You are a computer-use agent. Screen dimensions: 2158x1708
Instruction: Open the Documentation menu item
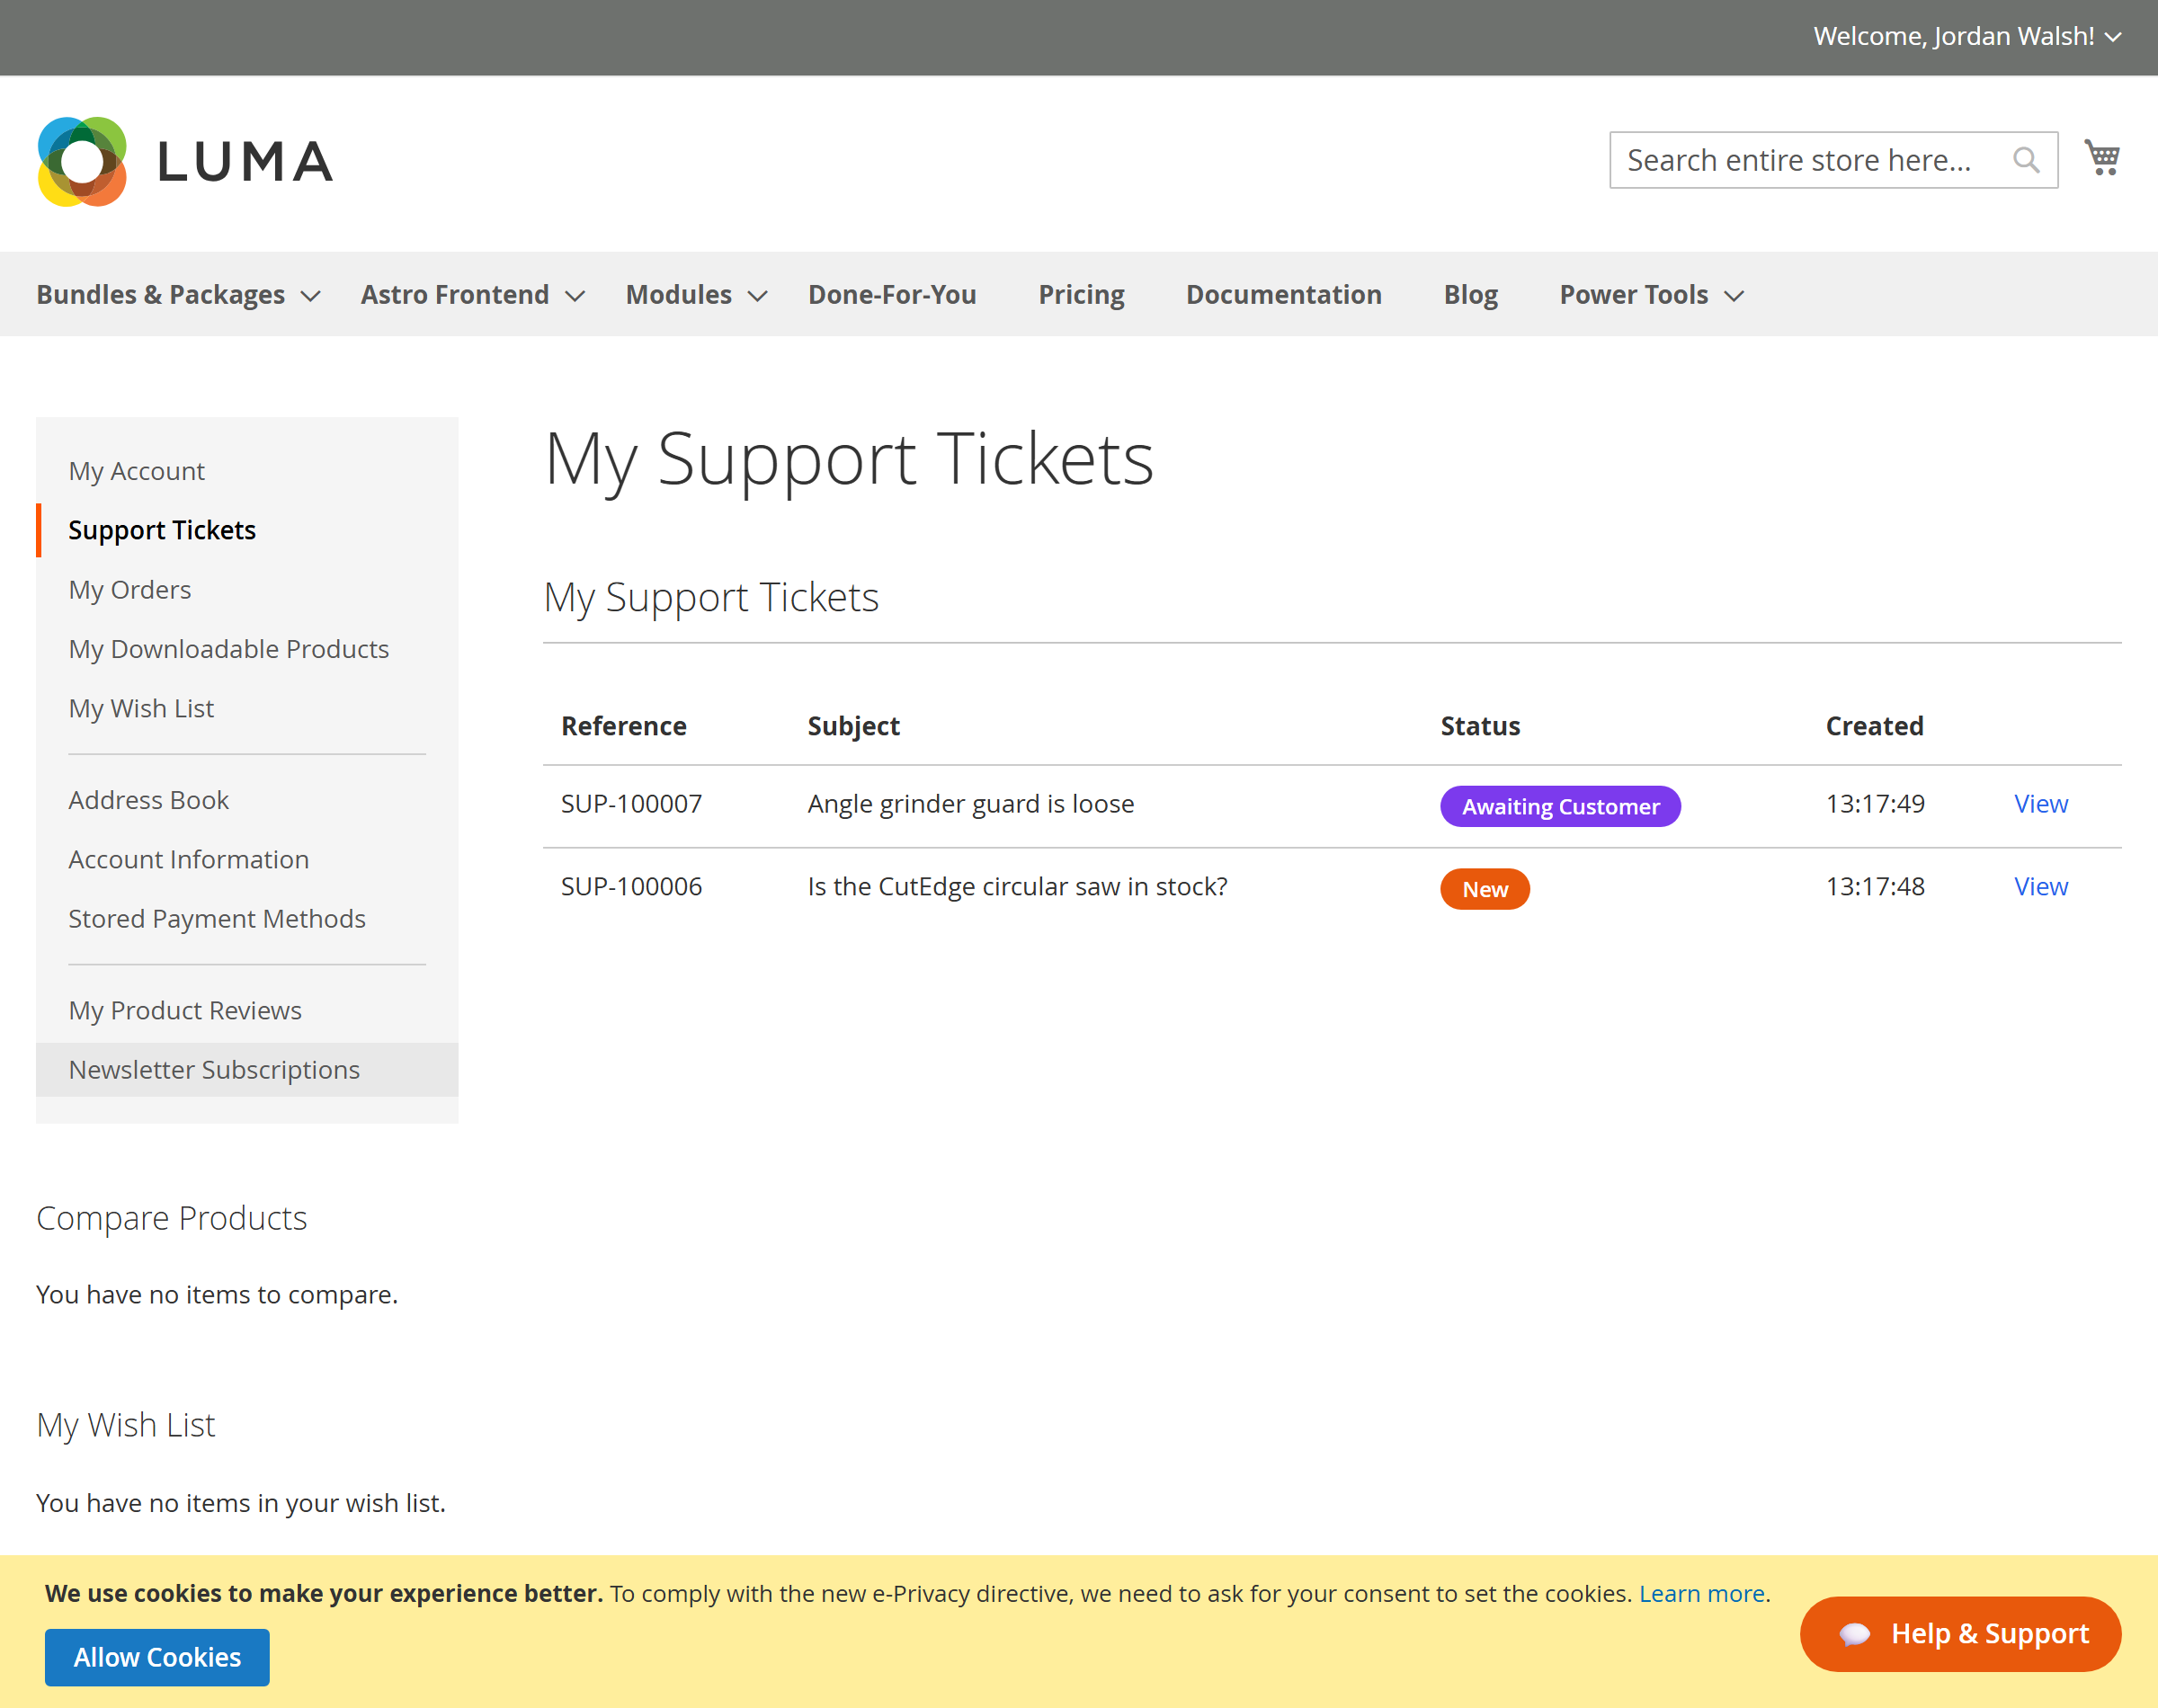pos(1283,295)
